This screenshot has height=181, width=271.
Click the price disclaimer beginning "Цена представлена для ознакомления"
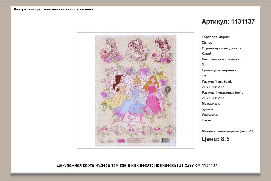pyautogui.click(x=54, y=9)
